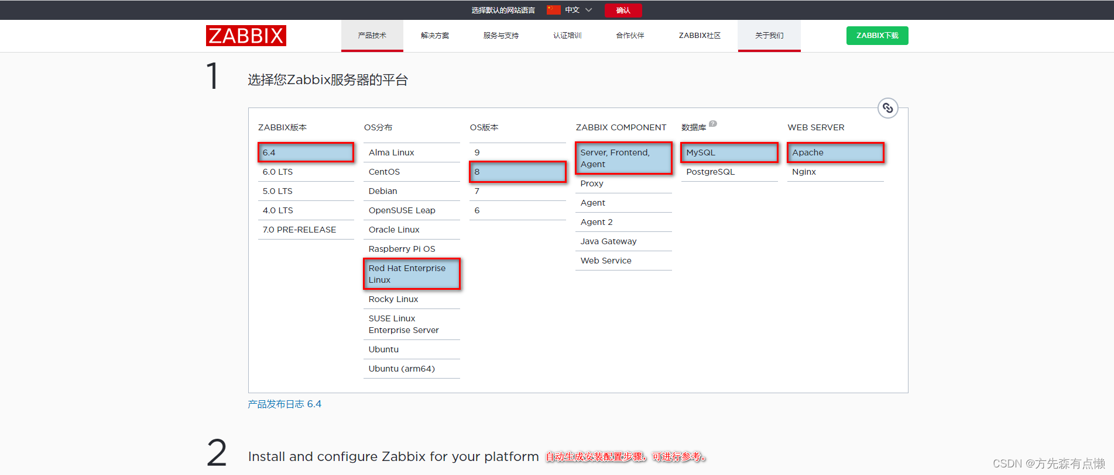Choose Apache web server
Viewport: 1114px width, 475px height.
click(835, 152)
